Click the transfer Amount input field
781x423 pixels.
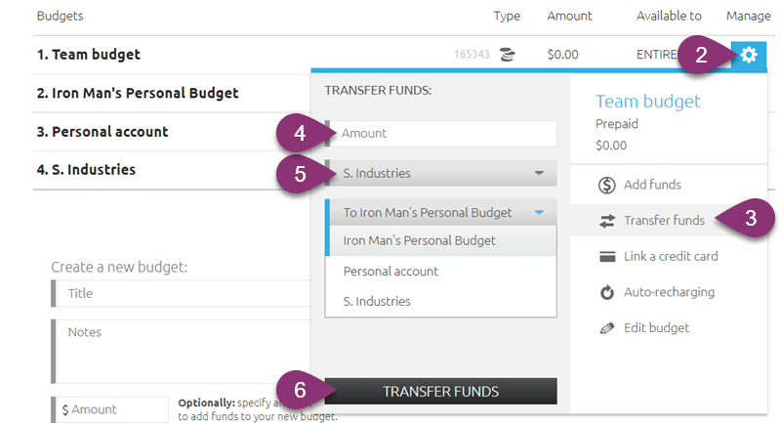(441, 133)
